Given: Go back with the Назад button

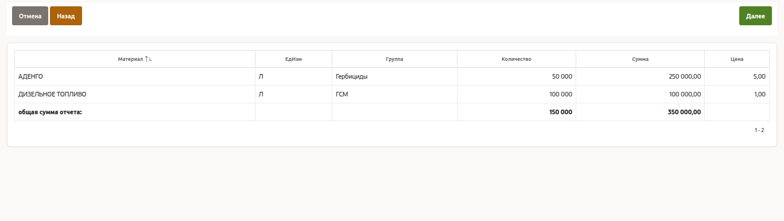Looking at the screenshot, I should pos(66,16).
